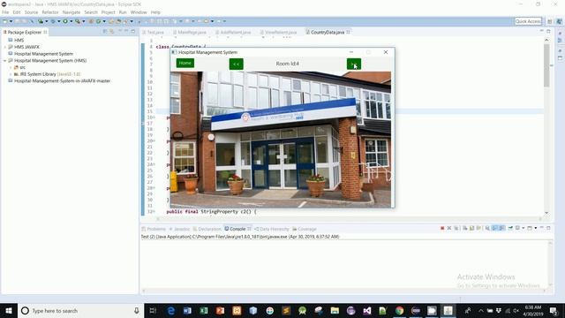Terminate the running program with red square
This screenshot has width=565, height=318.
(442, 228)
